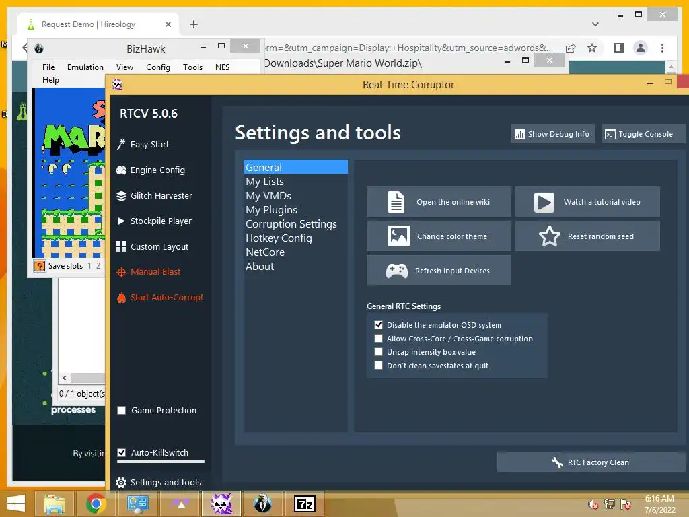This screenshot has width=689, height=517.
Task: Open Glitch Harvester layers icon
Action: [121, 196]
